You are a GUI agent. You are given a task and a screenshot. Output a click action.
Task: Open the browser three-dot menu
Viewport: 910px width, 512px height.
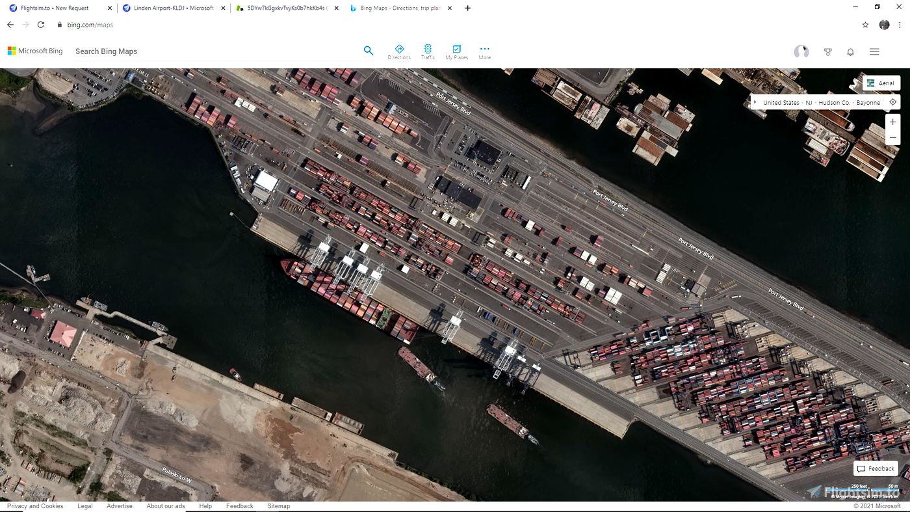(x=899, y=24)
